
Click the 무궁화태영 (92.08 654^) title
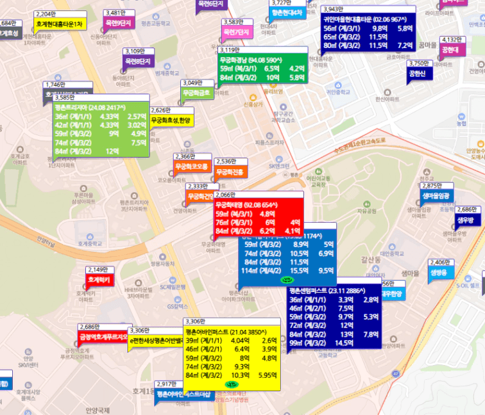(x=246, y=205)
